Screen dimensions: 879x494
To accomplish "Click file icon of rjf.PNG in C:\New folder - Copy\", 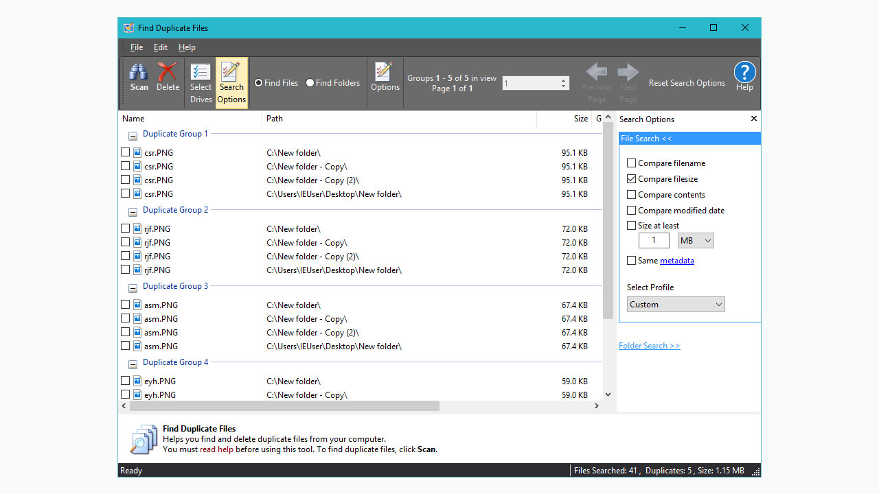I will [137, 242].
